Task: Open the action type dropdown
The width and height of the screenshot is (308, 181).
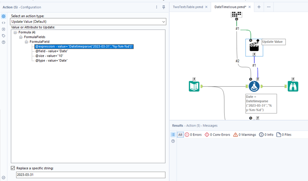Action: pyautogui.click(x=88, y=22)
